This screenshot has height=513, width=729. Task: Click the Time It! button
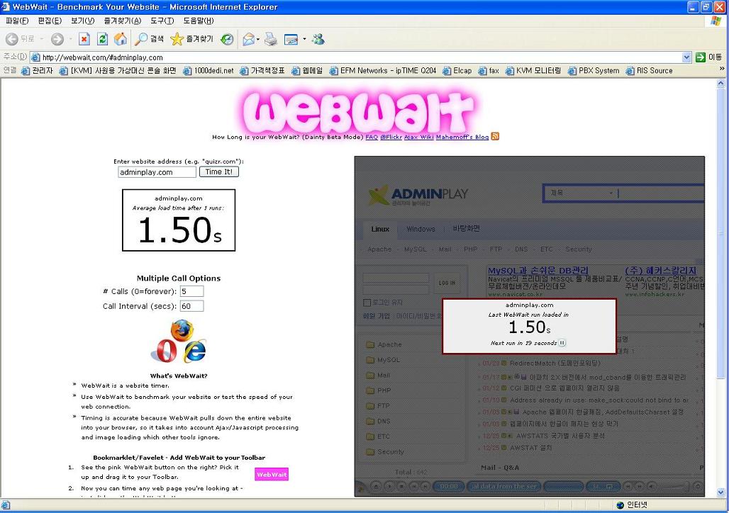click(x=219, y=172)
